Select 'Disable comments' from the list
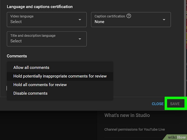This screenshot has height=140, width=187. 30,93
